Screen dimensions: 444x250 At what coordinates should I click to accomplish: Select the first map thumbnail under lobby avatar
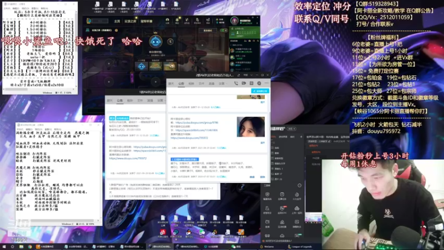(x=142, y=66)
